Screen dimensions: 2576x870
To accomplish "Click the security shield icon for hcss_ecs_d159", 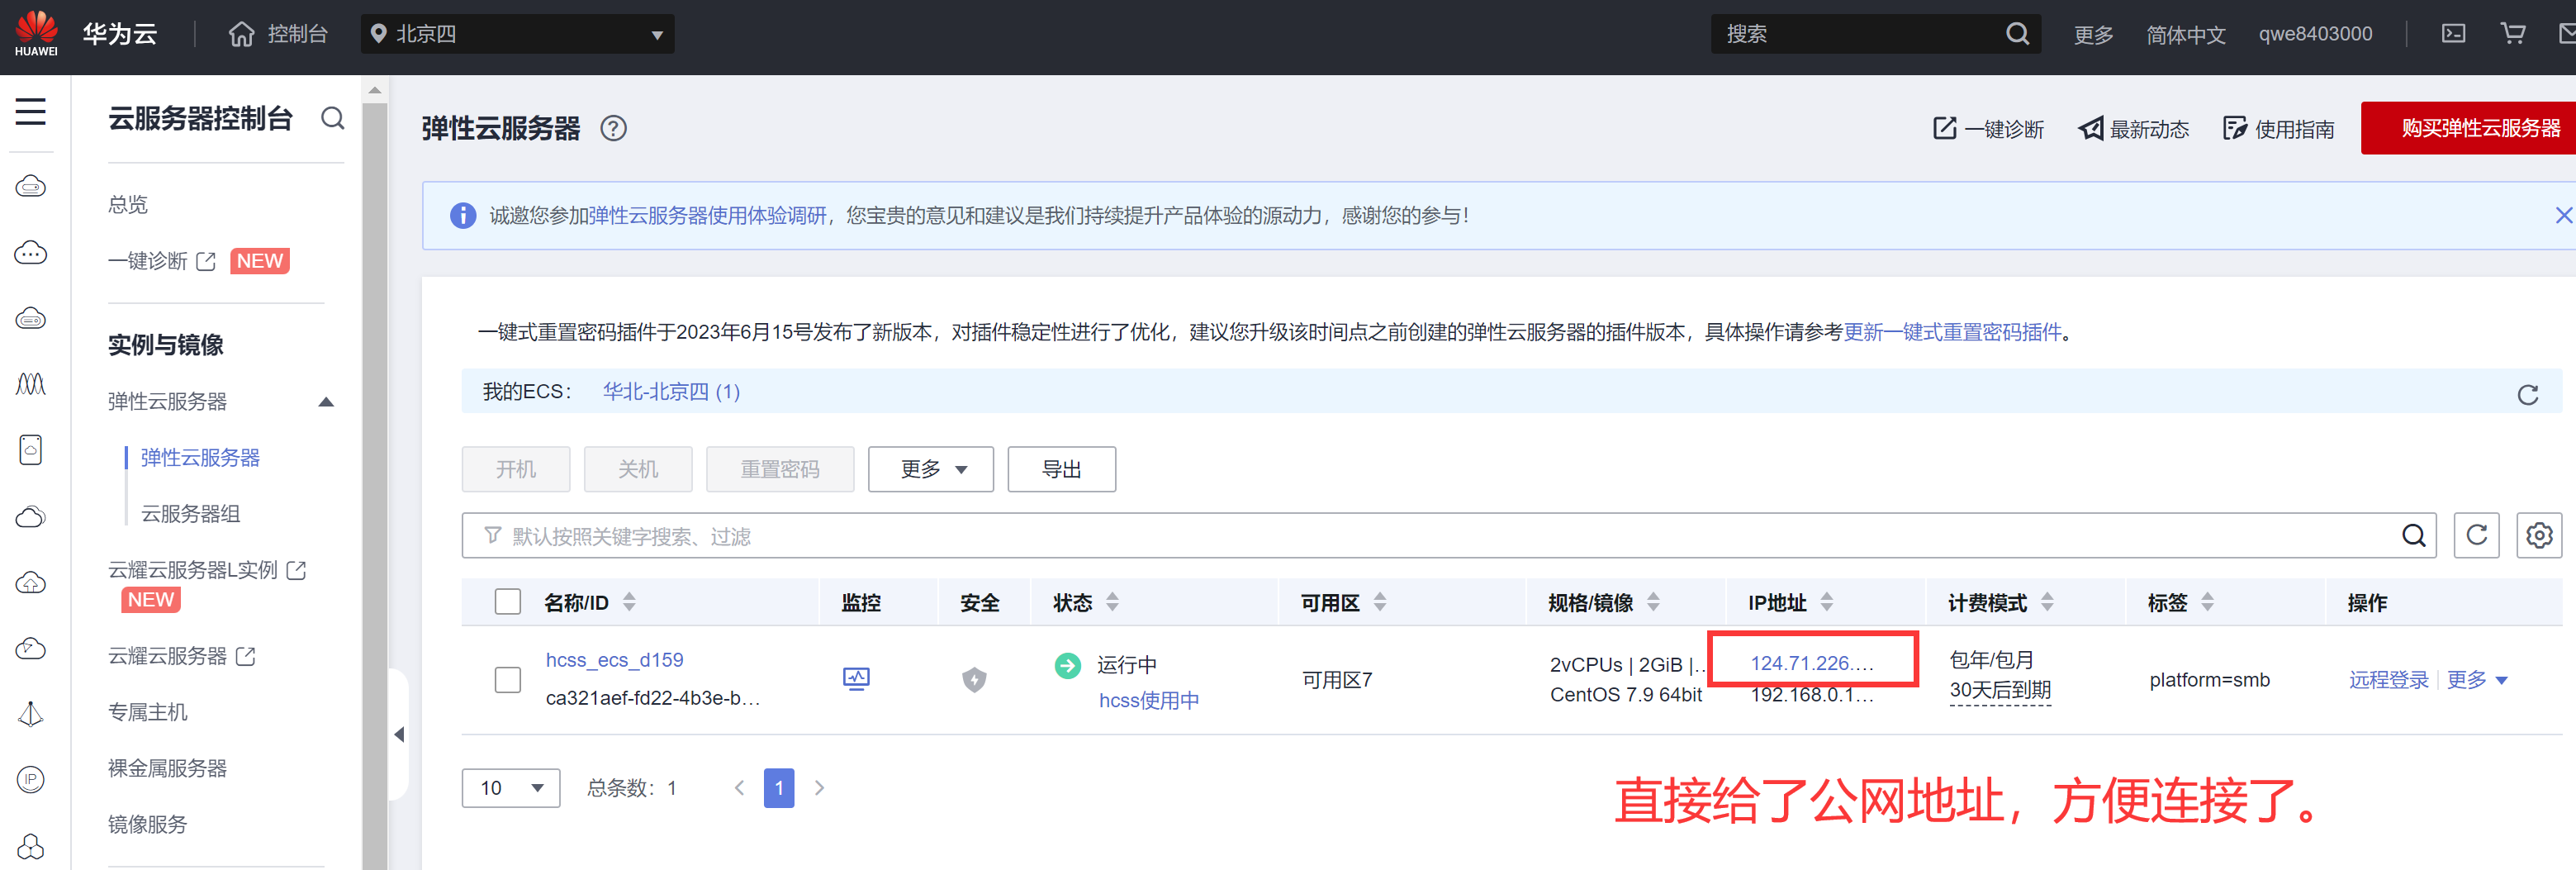I will click(x=974, y=680).
